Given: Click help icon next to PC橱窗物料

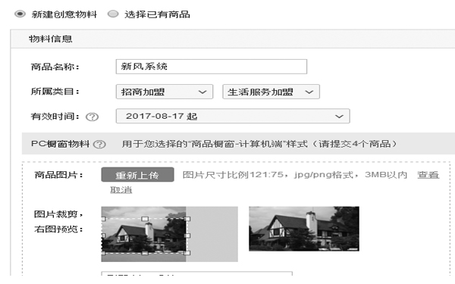Looking at the screenshot, I should (99, 144).
